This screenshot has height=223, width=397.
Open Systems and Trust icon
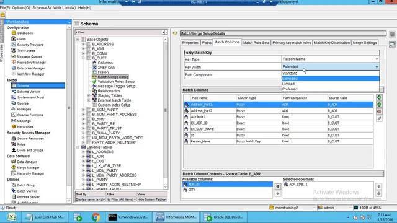pos(14,97)
